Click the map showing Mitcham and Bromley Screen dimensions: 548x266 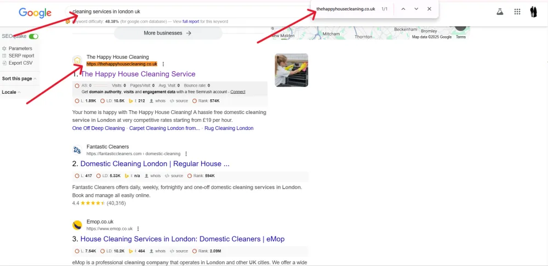coord(370,33)
